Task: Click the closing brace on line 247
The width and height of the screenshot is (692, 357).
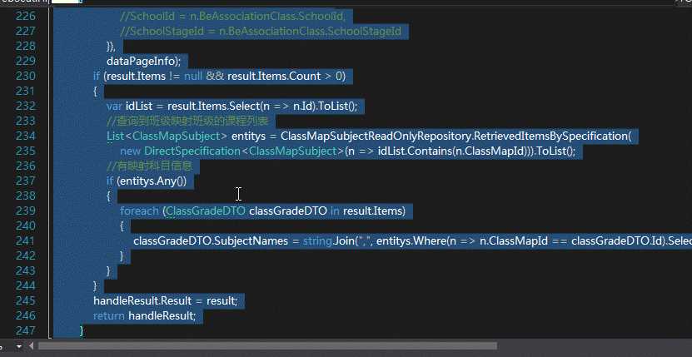Action: coord(82,330)
